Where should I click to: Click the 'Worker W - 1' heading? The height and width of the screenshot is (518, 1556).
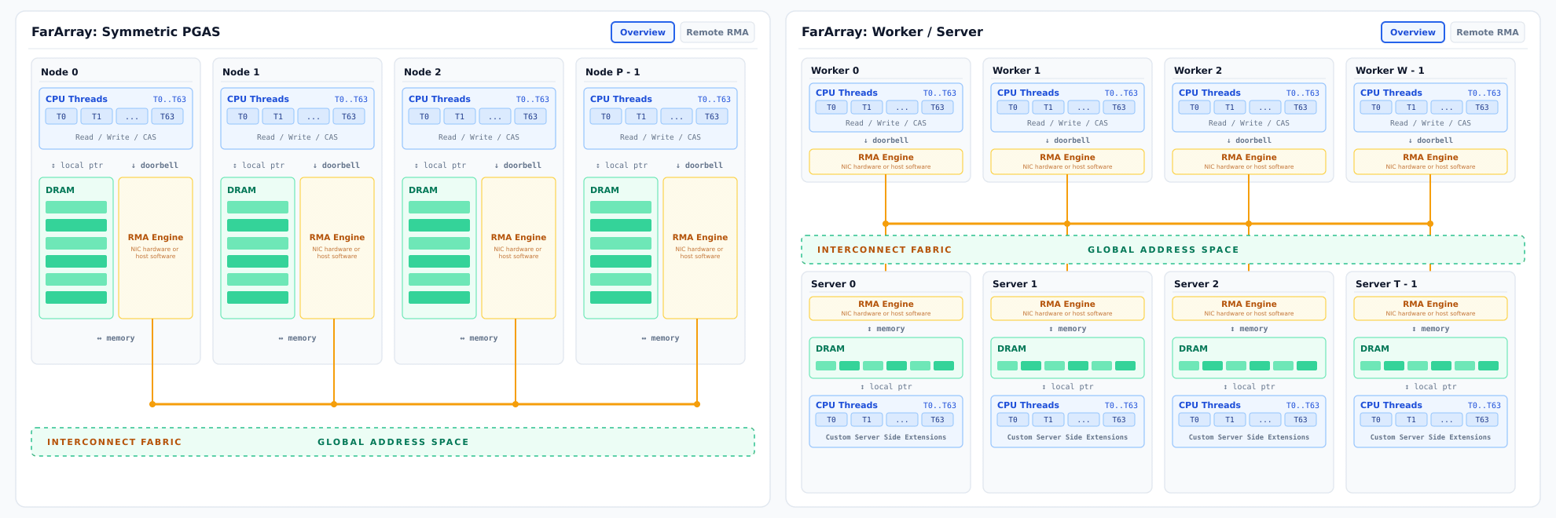point(1390,71)
